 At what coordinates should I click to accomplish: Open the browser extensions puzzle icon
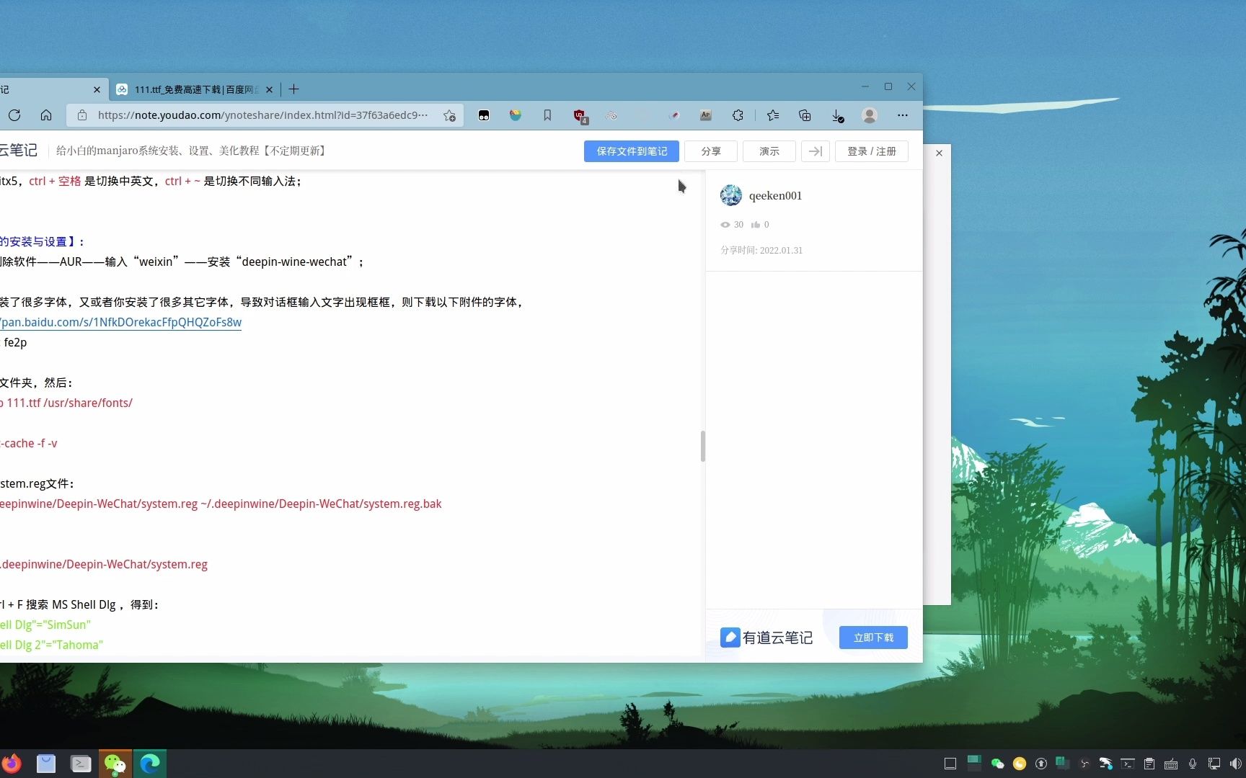tap(738, 115)
